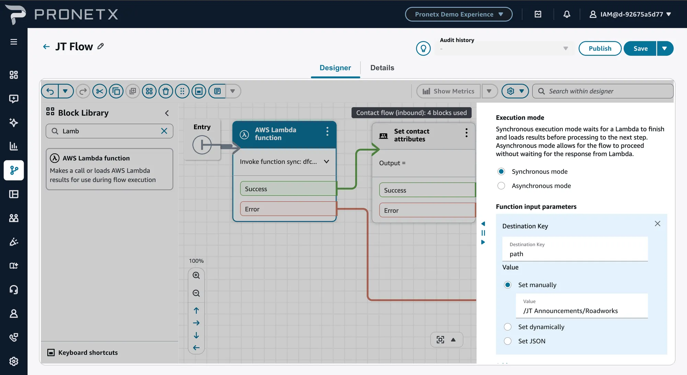Open the notes toolbar dropdown arrow
The image size is (687, 375).
pos(233,91)
